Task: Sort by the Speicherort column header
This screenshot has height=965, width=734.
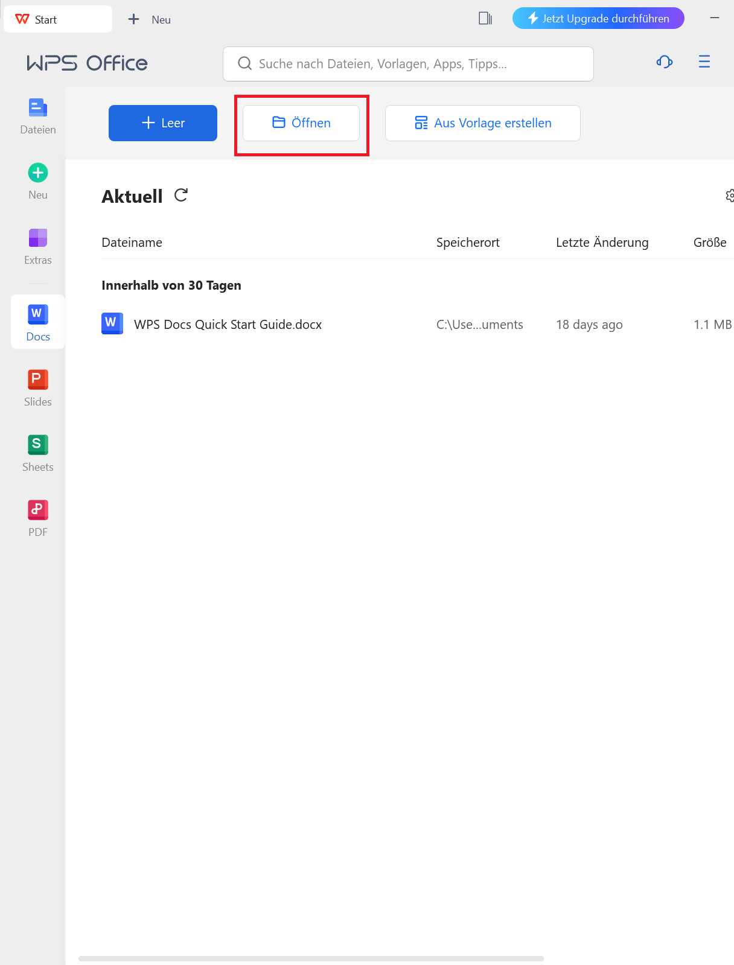Action: 468,243
